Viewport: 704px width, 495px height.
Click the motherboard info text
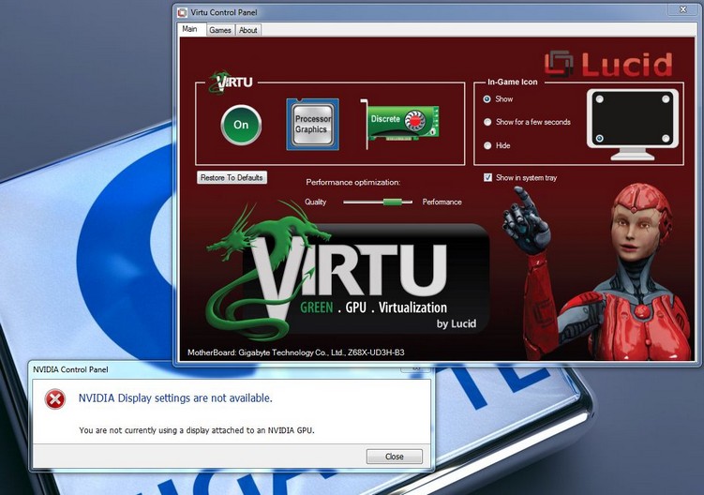click(x=296, y=352)
